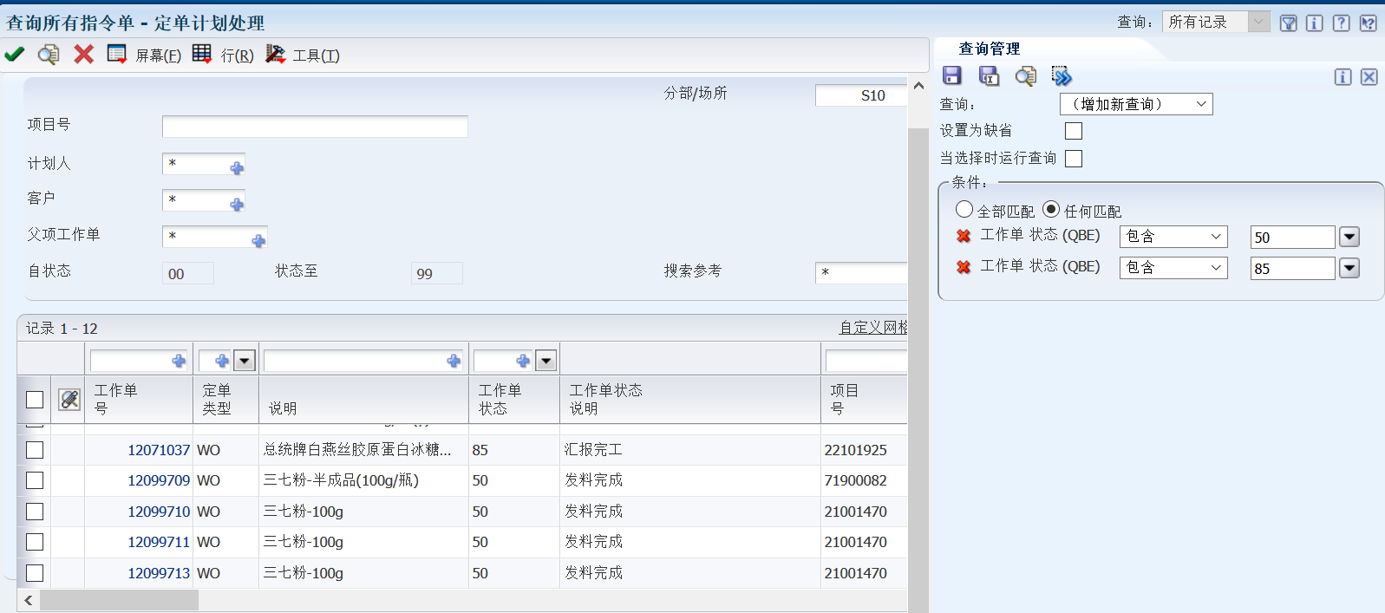
Task: Click the plus icon in 说明 filter cell
Action: coord(454,361)
